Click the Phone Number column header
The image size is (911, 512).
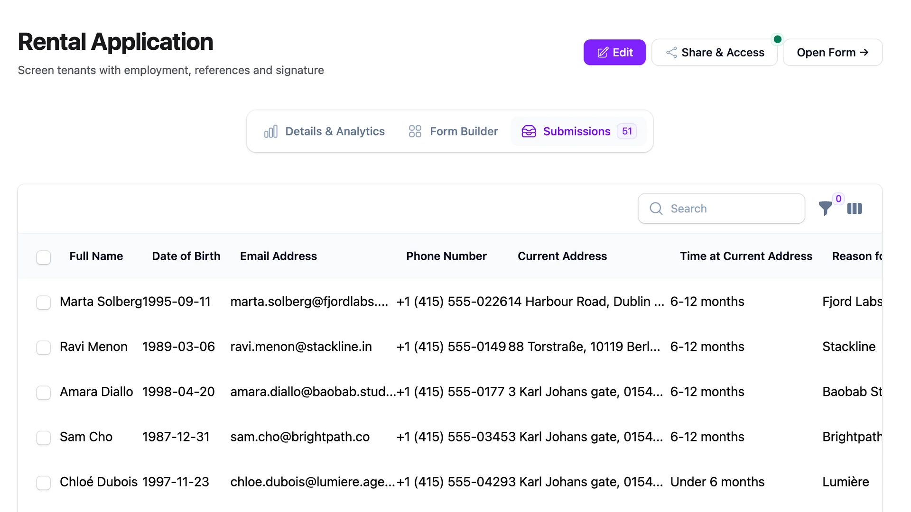tap(446, 256)
